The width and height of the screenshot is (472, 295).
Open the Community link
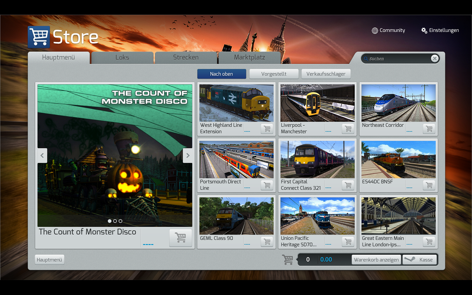pos(388,31)
